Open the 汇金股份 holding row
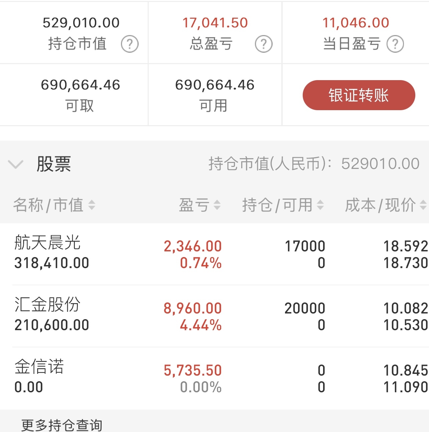Screen dimensions: 429x432 [x=214, y=316]
